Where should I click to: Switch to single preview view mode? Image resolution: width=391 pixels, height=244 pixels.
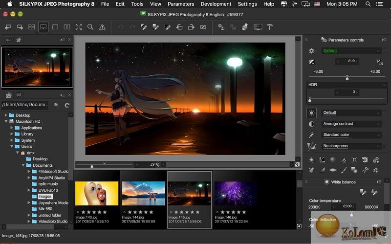click(55, 27)
